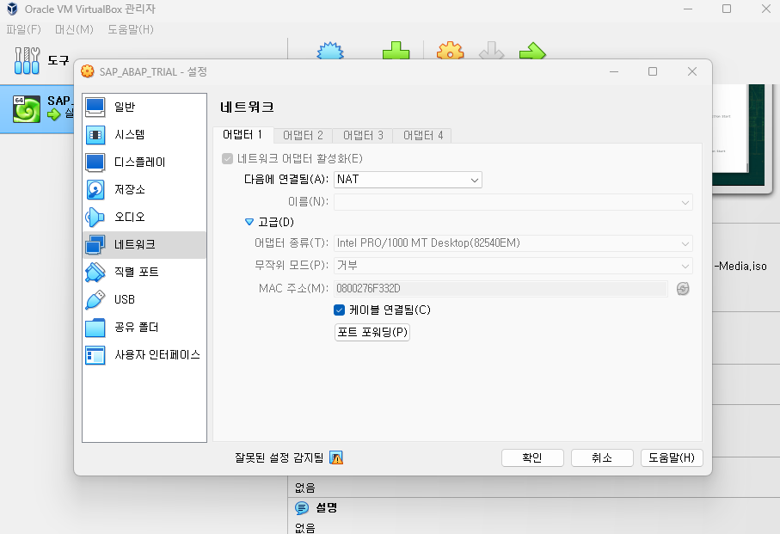
Task: Click the blue New VM starburst icon
Action: coord(330,51)
